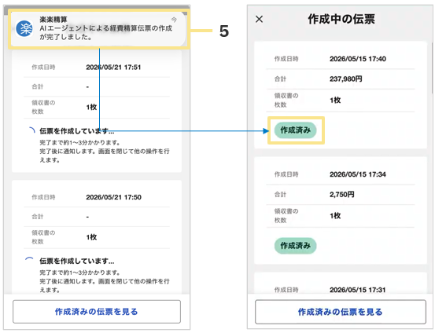
Task: Tap right screen 作成済みの伝票を見る button
Action: click(x=341, y=312)
